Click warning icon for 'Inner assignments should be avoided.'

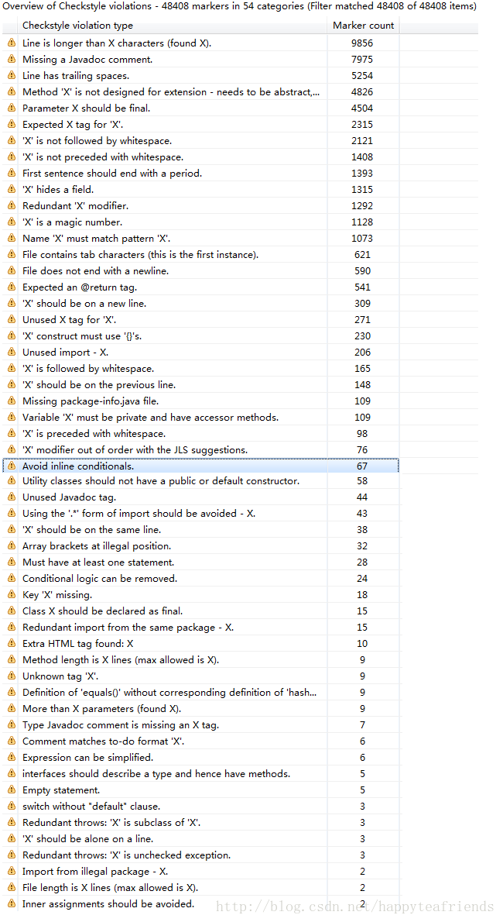[12, 903]
